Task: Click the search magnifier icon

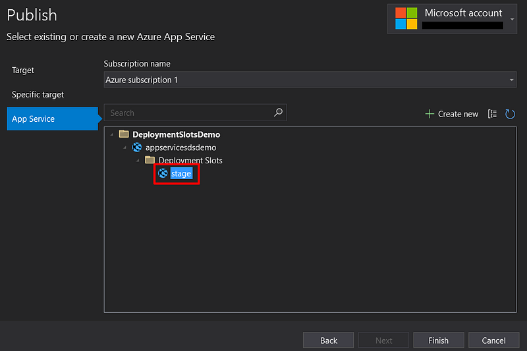Action: coord(278,112)
